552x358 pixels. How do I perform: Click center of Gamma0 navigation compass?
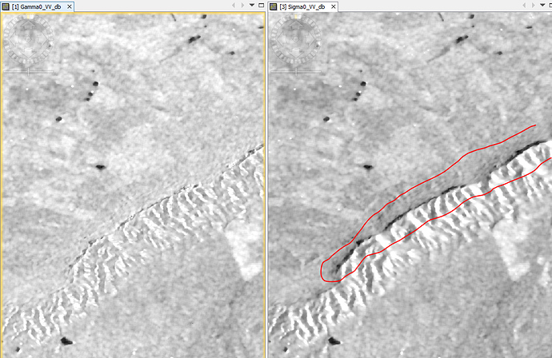(x=29, y=40)
